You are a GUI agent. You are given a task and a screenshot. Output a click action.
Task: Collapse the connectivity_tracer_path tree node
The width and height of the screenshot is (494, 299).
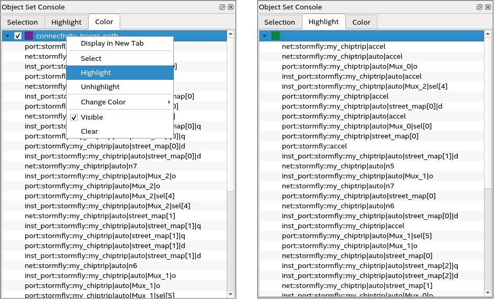coord(7,36)
